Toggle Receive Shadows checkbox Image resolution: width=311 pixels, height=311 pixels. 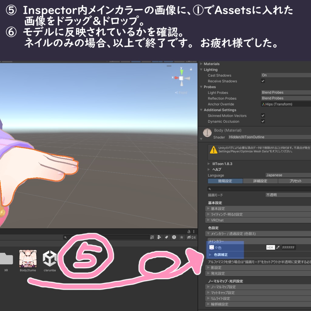click(263, 81)
